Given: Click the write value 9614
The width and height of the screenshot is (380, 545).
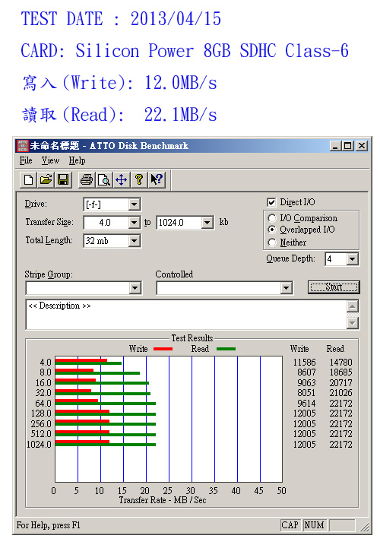Looking at the screenshot, I should coord(306,404).
